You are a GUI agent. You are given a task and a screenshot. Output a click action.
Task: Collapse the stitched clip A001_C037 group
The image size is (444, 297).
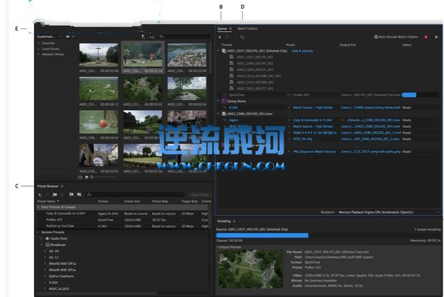(218, 51)
